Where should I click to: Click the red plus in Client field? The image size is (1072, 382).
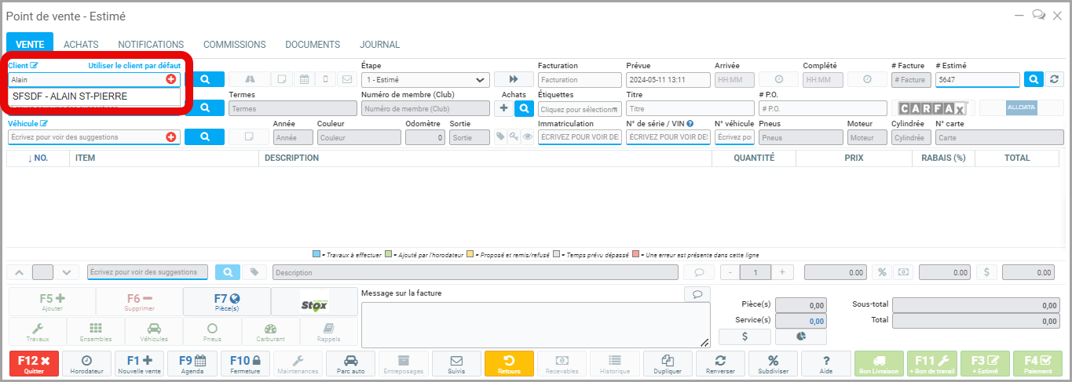170,79
